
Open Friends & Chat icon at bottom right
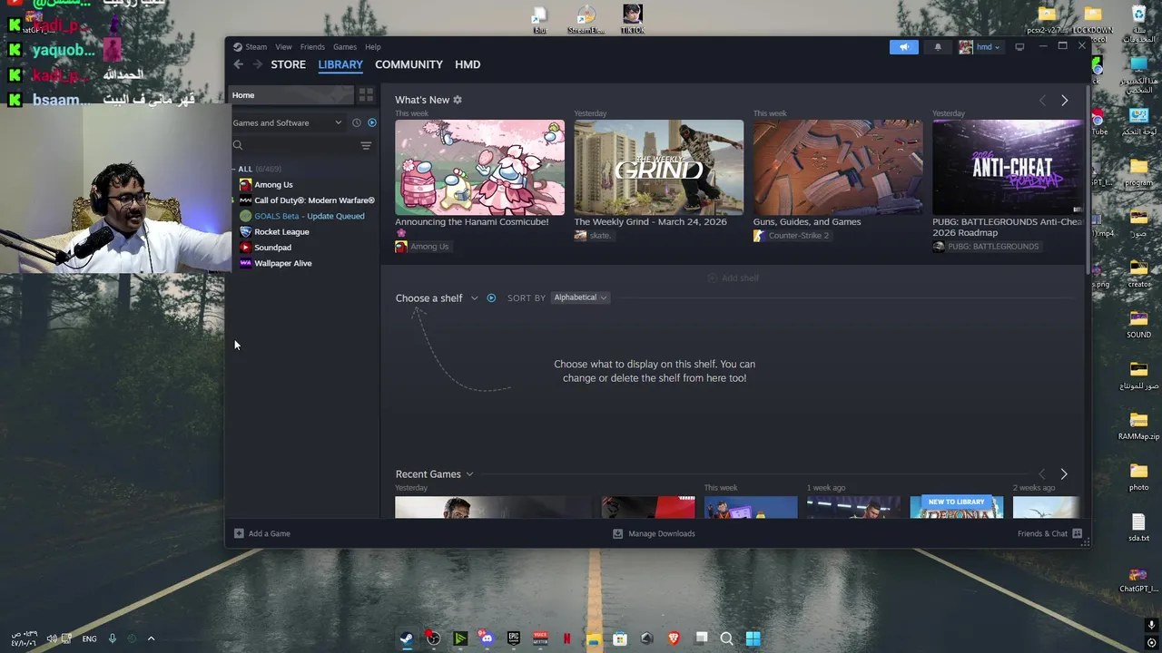[x=1078, y=533]
